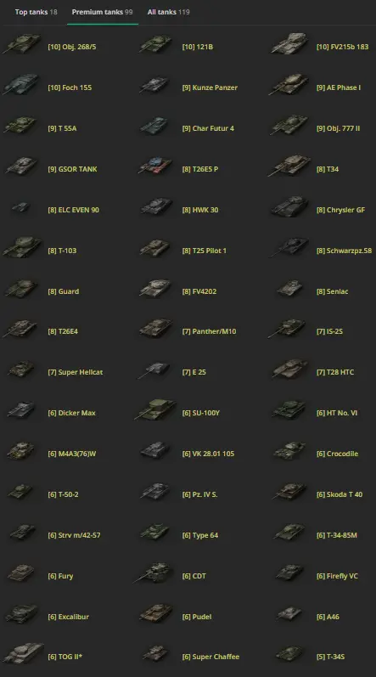This screenshot has width=376, height=677.
Task: Open the Char Futur 4 tank link
Action: 208,128
